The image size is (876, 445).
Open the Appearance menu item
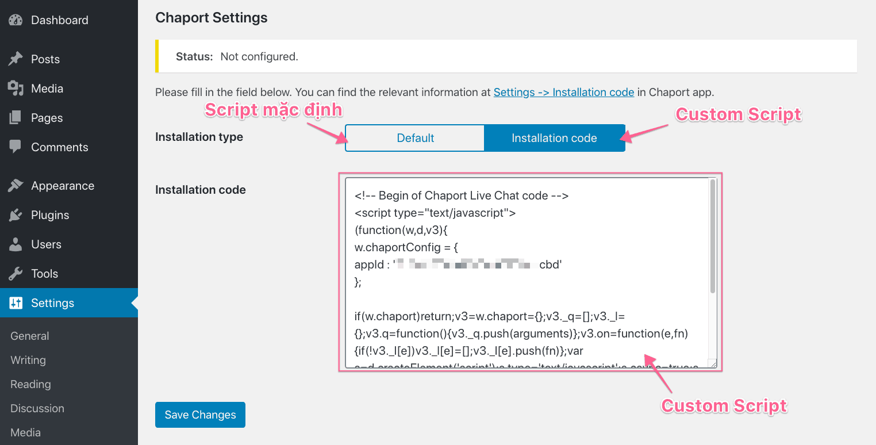69,186
